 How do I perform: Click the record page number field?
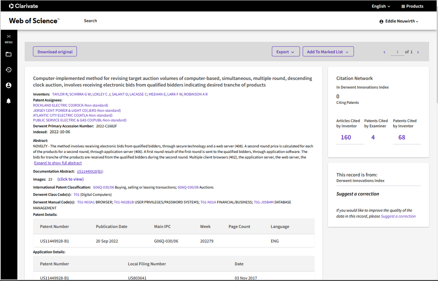click(x=397, y=52)
